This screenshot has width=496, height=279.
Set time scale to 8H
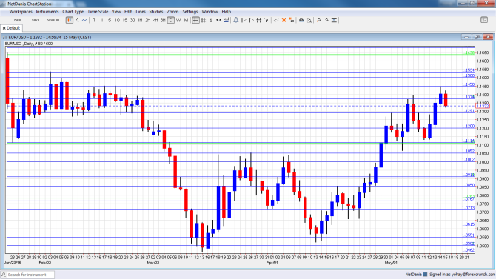point(163,20)
